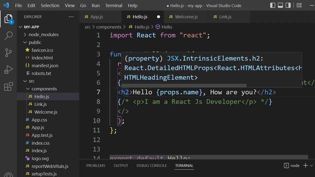Open the Search view icon
The image size is (315, 177).
point(8,36)
